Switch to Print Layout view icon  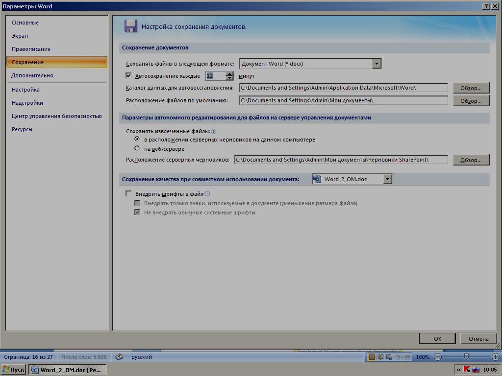[372, 357]
